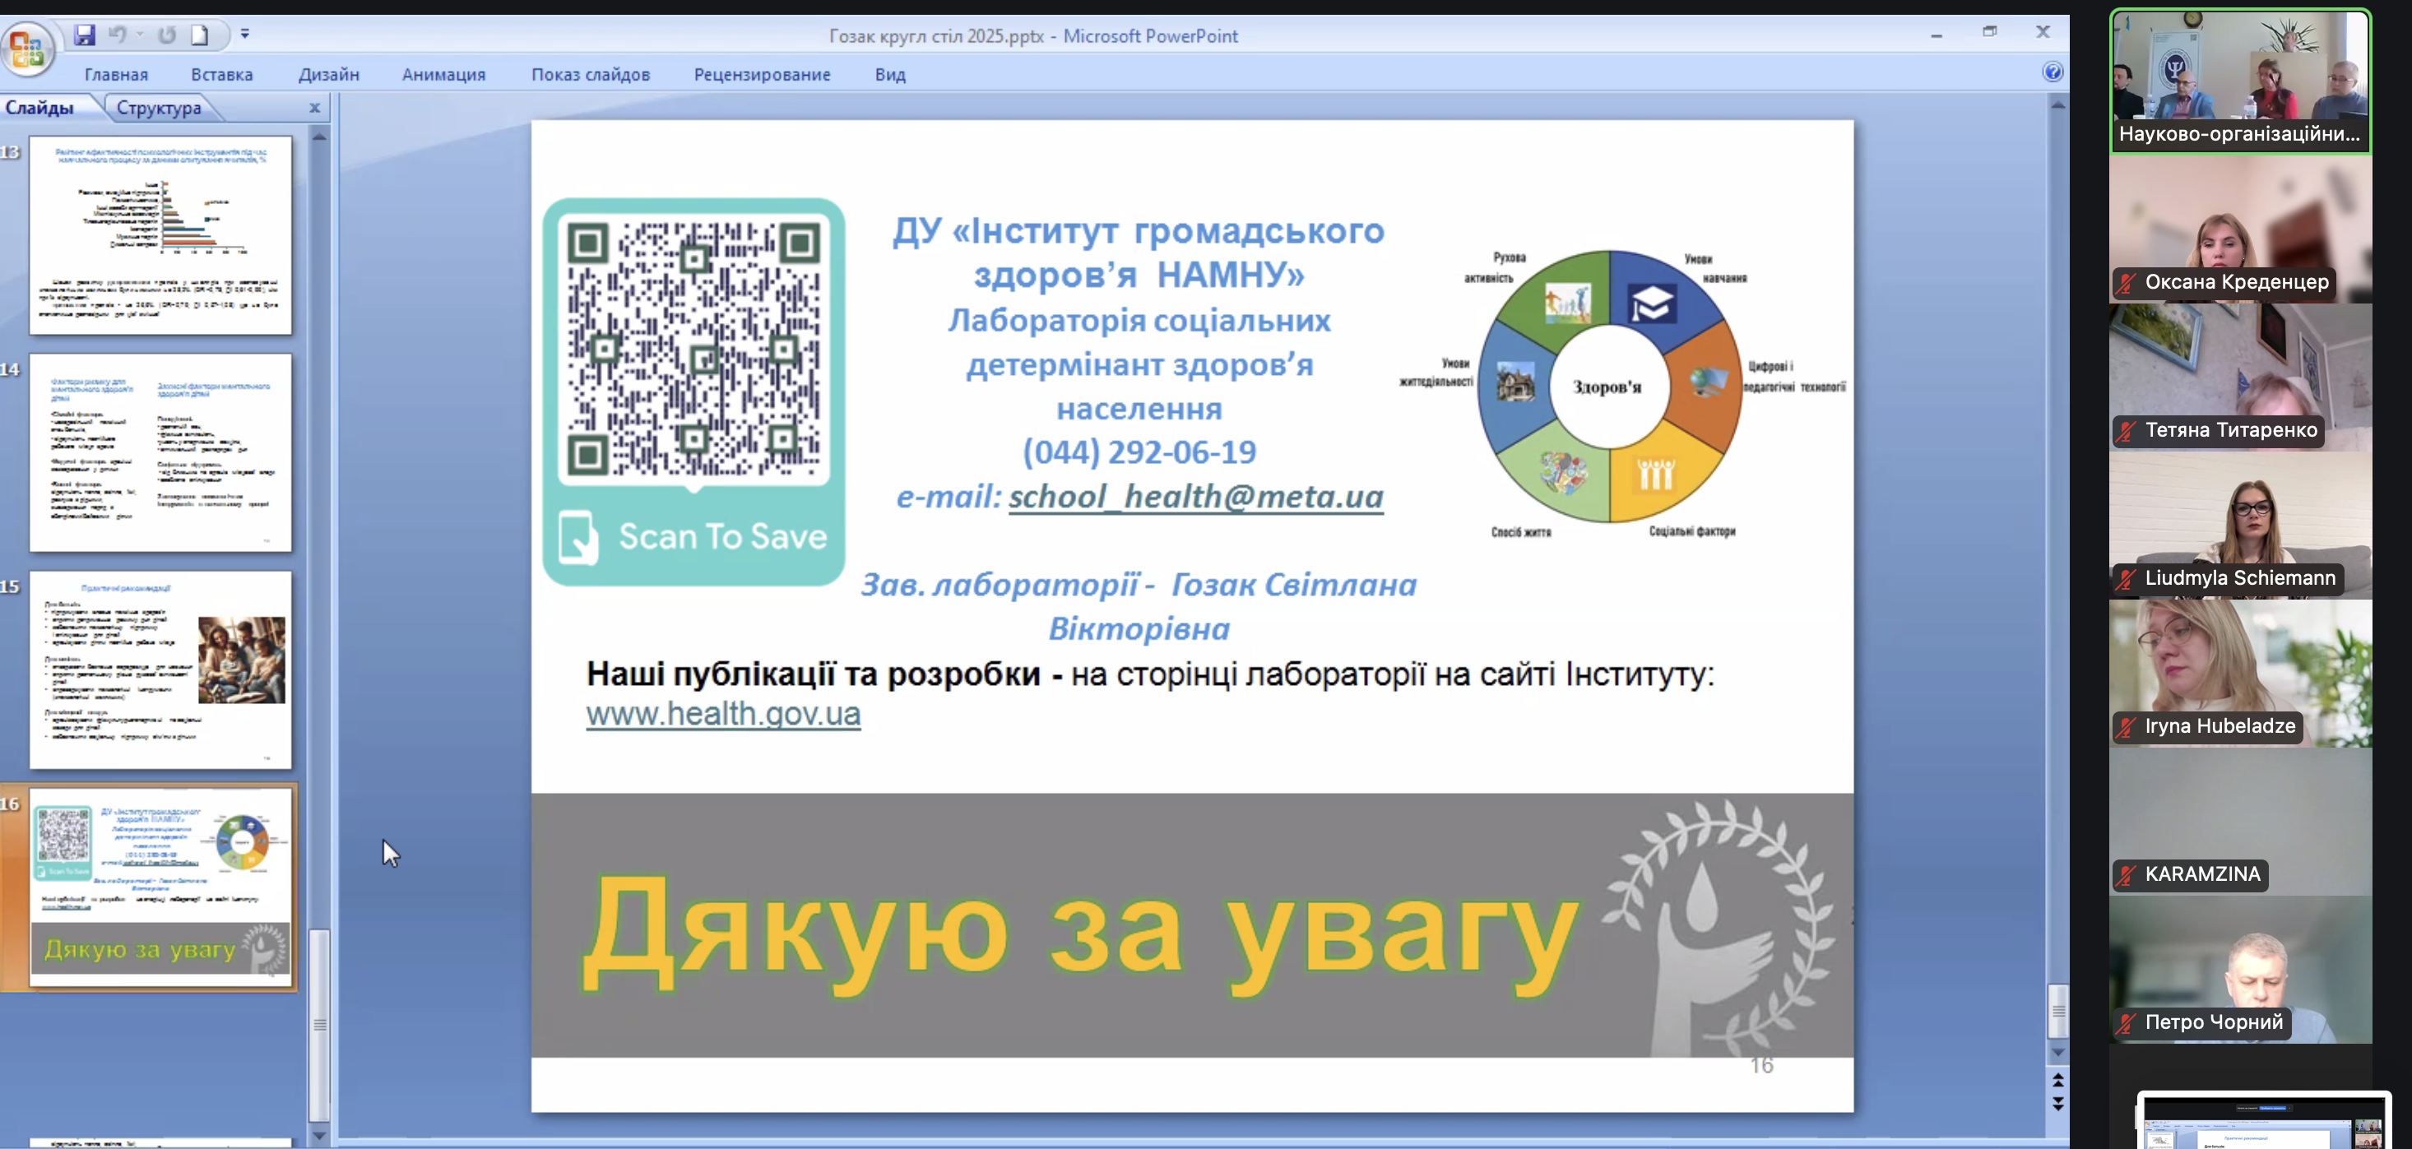This screenshot has width=2412, height=1149.
Task: Minimize the PowerPoint window
Action: [1937, 35]
